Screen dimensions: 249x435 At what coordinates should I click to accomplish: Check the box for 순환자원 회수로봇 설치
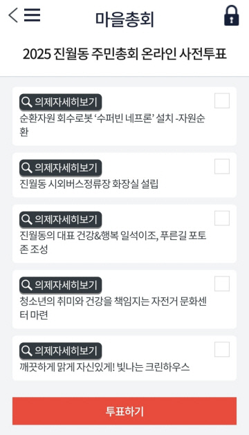pyautogui.click(x=222, y=100)
